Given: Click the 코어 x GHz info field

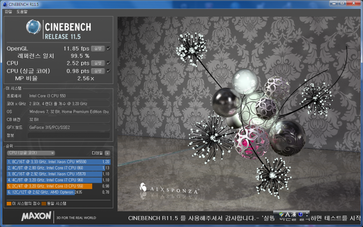Looking at the screenshot, I should [x=69, y=104].
